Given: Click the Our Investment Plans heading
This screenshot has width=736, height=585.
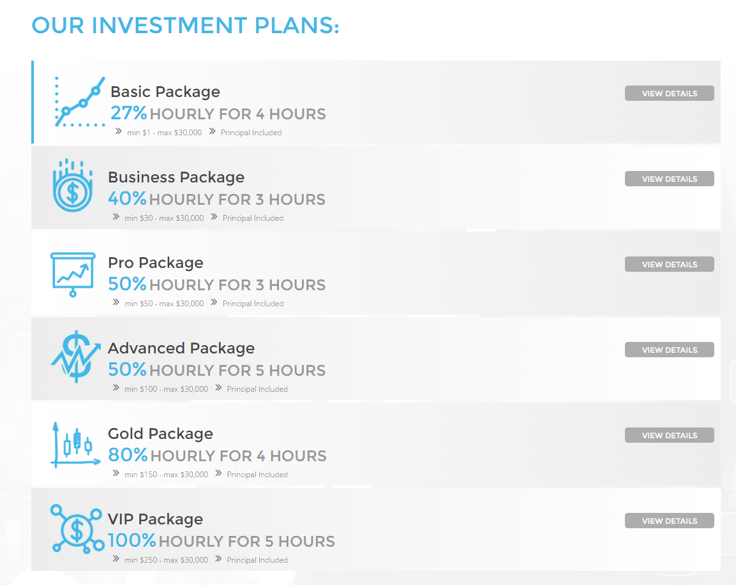Looking at the screenshot, I should click(185, 26).
